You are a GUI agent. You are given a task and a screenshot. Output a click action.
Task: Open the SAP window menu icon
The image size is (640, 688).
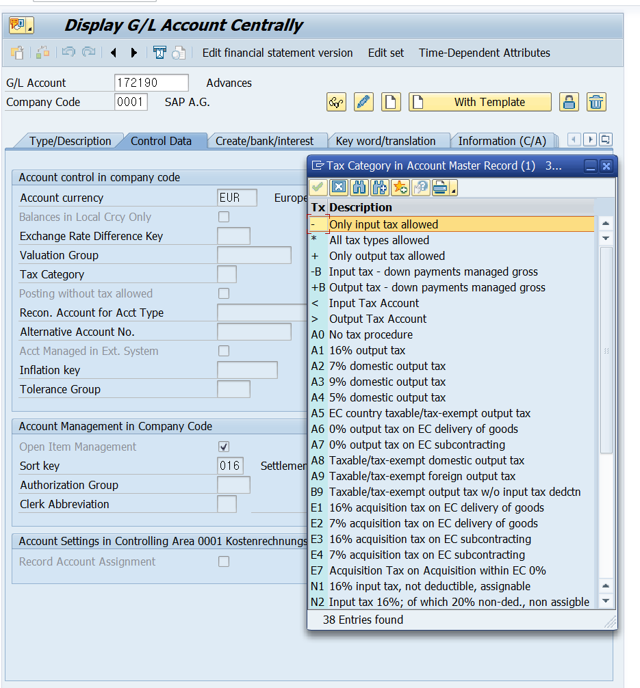tap(18, 25)
